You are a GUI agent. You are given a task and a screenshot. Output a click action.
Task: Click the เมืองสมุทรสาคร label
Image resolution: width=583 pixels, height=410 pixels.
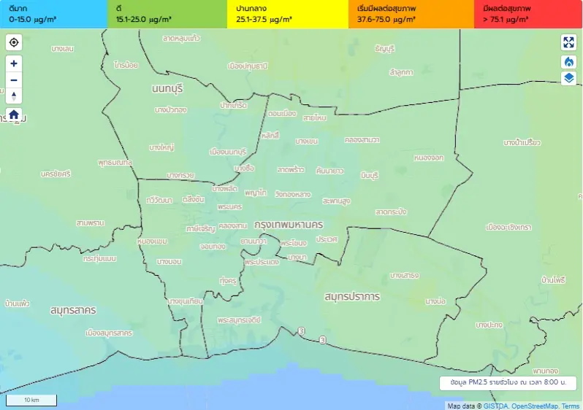109,333
